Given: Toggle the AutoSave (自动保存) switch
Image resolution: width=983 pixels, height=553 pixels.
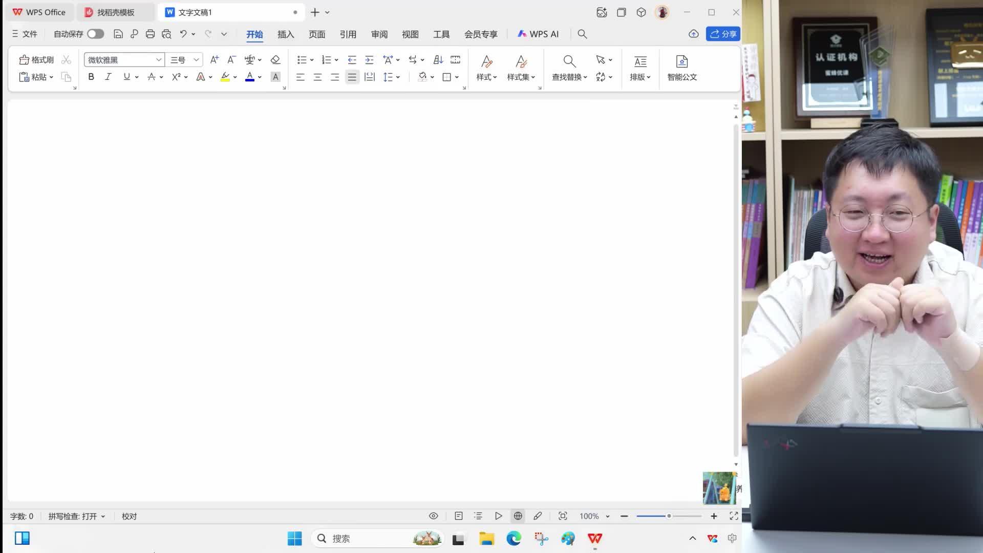Looking at the screenshot, I should click(x=95, y=34).
